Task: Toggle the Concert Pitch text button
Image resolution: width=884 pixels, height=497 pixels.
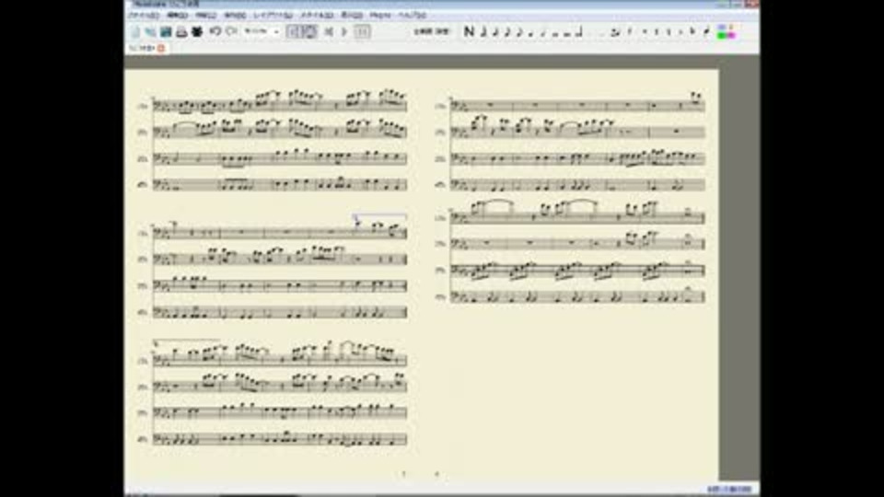Action: (432, 31)
